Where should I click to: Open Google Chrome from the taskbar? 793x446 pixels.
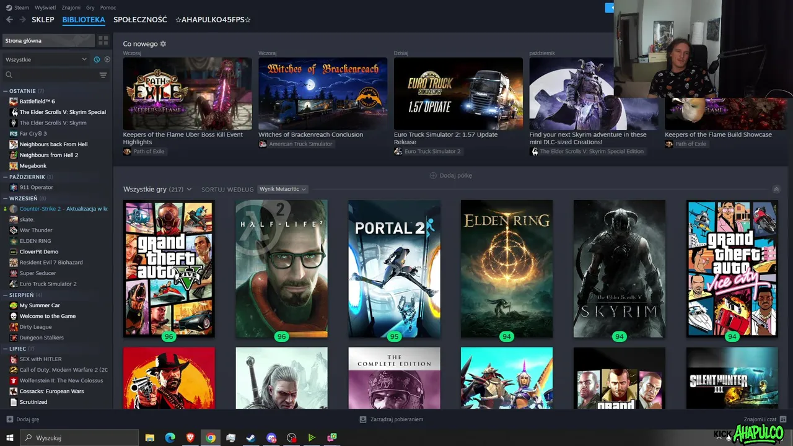(211, 438)
